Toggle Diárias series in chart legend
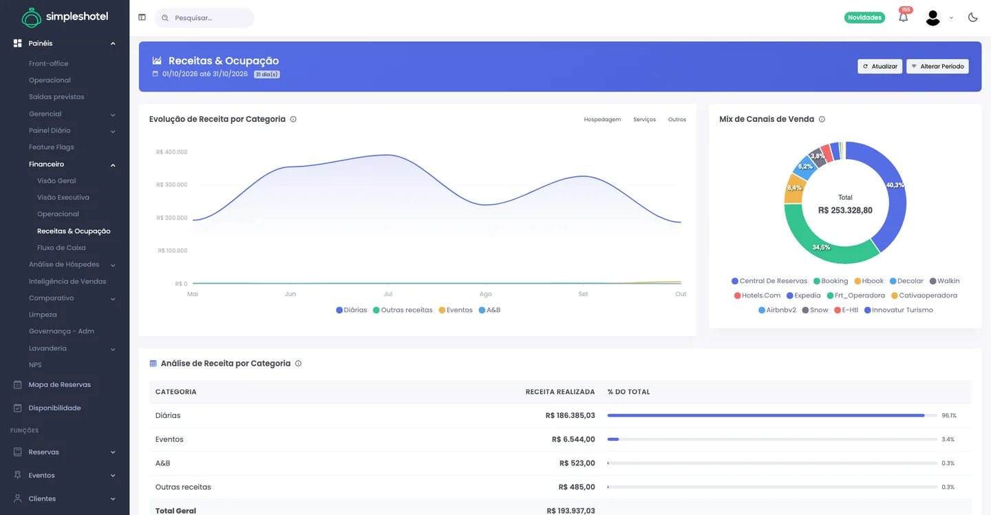This screenshot has height=515, width=991. click(352, 311)
